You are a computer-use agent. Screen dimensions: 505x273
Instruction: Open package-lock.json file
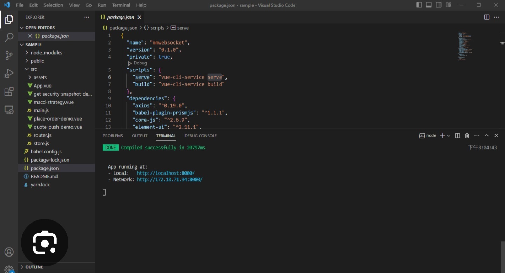click(x=56, y=160)
